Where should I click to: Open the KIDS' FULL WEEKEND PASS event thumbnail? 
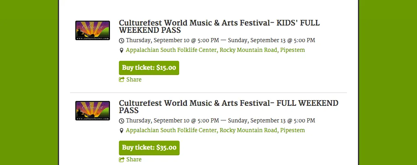[x=92, y=30]
